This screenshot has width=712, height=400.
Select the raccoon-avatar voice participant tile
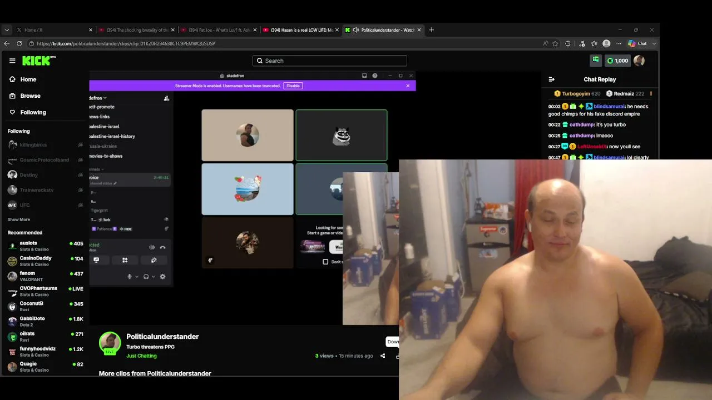pos(342,135)
